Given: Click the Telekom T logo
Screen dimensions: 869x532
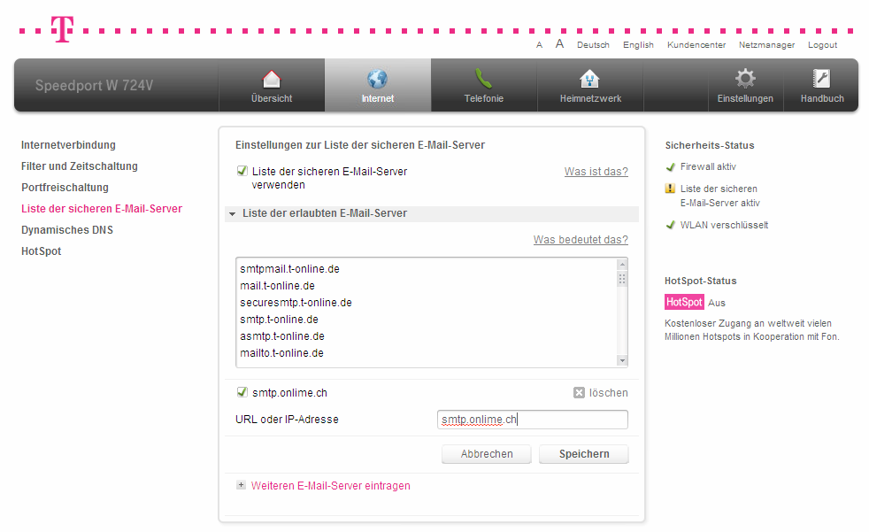Looking at the screenshot, I should (62, 29).
